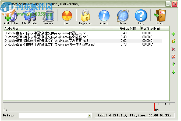Move file up with green up arrow
The height and width of the screenshot is (121, 181).
pos(173,64)
